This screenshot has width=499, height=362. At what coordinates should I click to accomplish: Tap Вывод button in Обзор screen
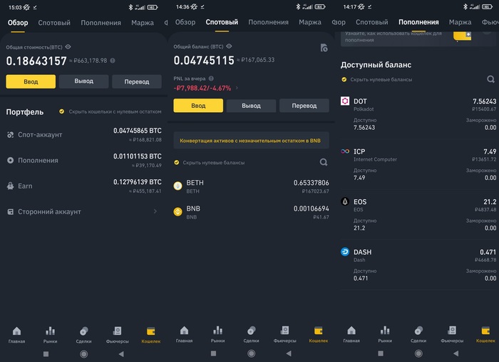tap(83, 81)
